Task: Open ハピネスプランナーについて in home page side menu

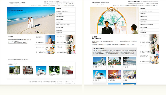Action: [x=65, y=11]
